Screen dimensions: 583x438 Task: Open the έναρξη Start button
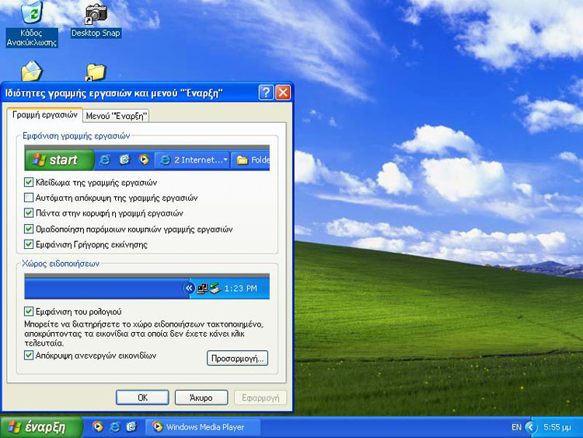pos(41,427)
